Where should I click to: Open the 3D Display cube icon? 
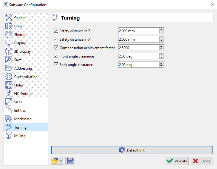(x=9, y=52)
